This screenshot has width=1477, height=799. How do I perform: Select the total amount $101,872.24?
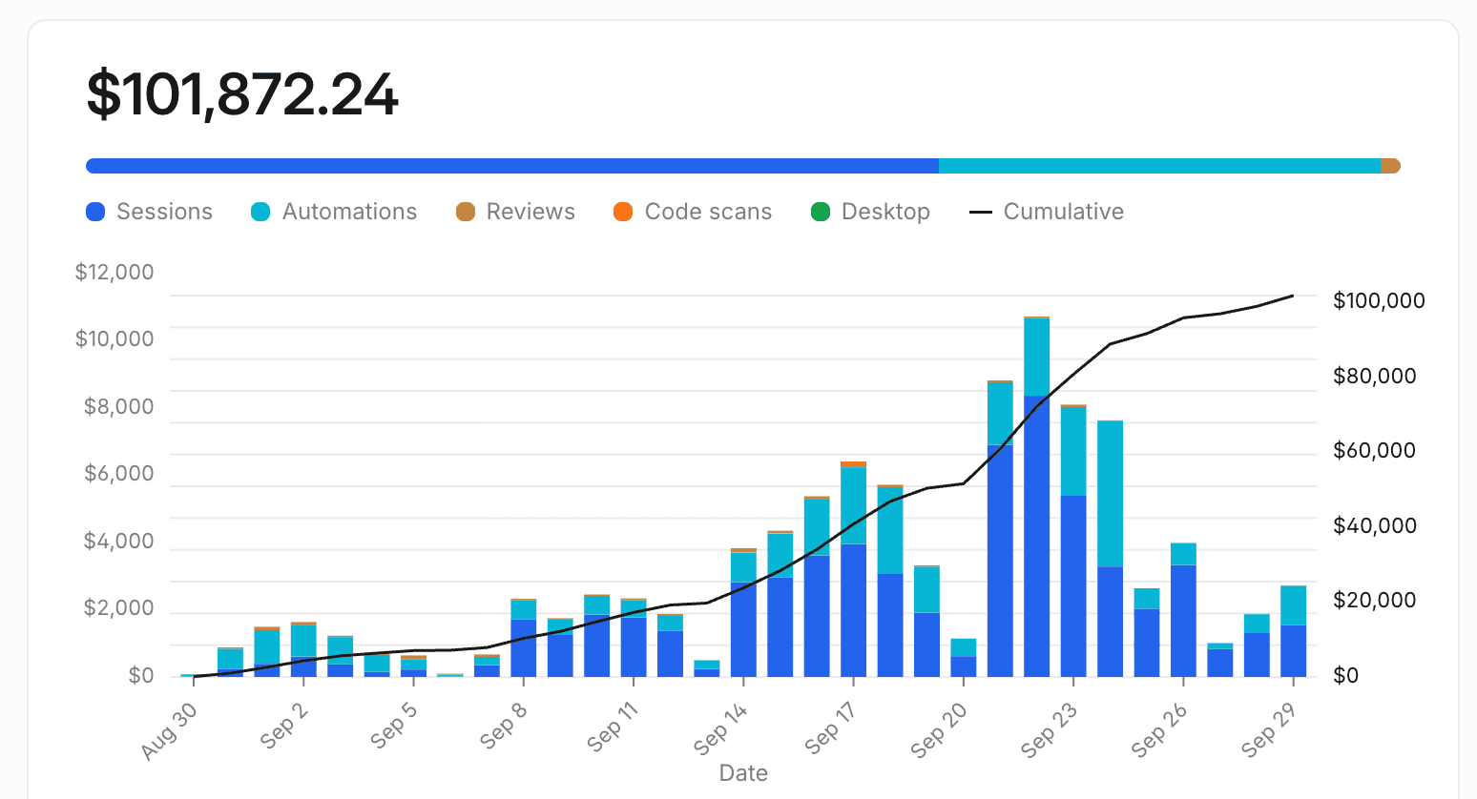point(242,93)
